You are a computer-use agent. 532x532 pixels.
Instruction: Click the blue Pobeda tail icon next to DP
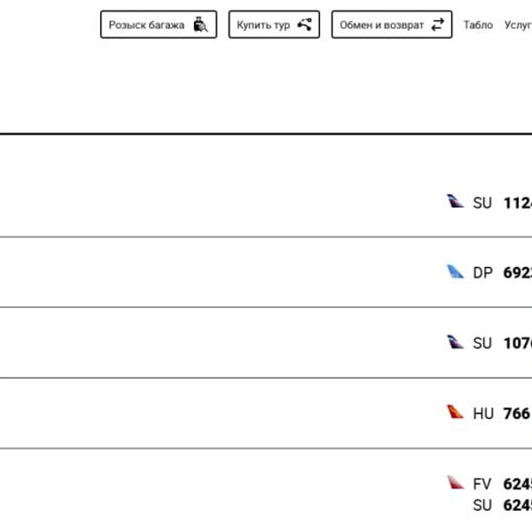pos(455,271)
